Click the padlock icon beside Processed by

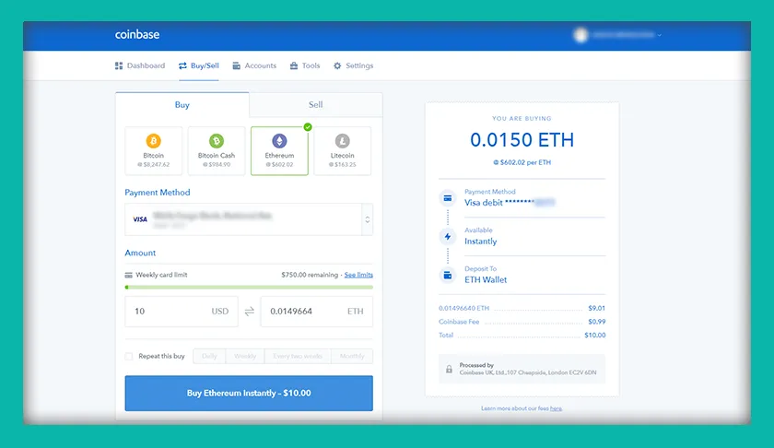pyautogui.click(x=449, y=369)
